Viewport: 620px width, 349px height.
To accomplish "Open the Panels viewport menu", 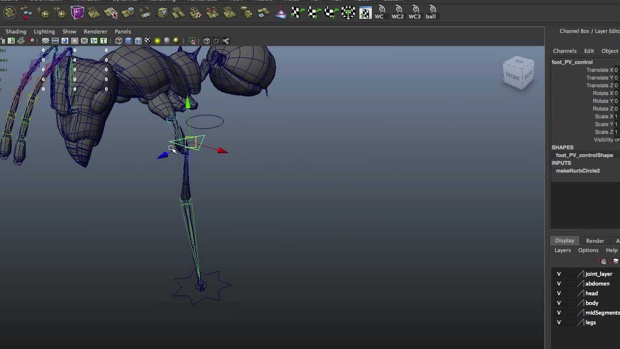I will pyautogui.click(x=123, y=32).
